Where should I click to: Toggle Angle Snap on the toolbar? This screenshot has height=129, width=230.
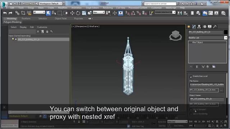[133, 13]
